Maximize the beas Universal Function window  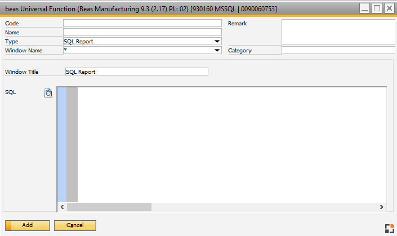point(377,9)
